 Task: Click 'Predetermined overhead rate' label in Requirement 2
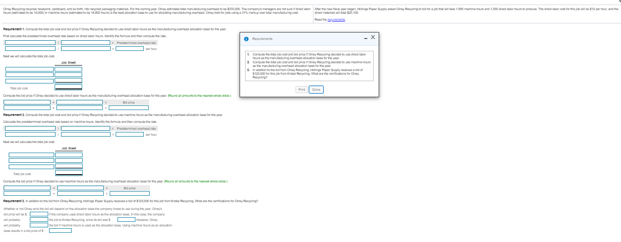coord(136,128)
